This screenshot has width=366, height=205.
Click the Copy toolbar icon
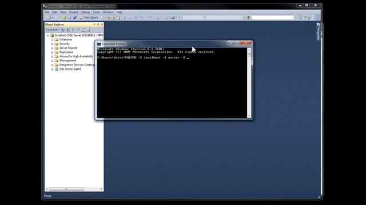[130, 18]
